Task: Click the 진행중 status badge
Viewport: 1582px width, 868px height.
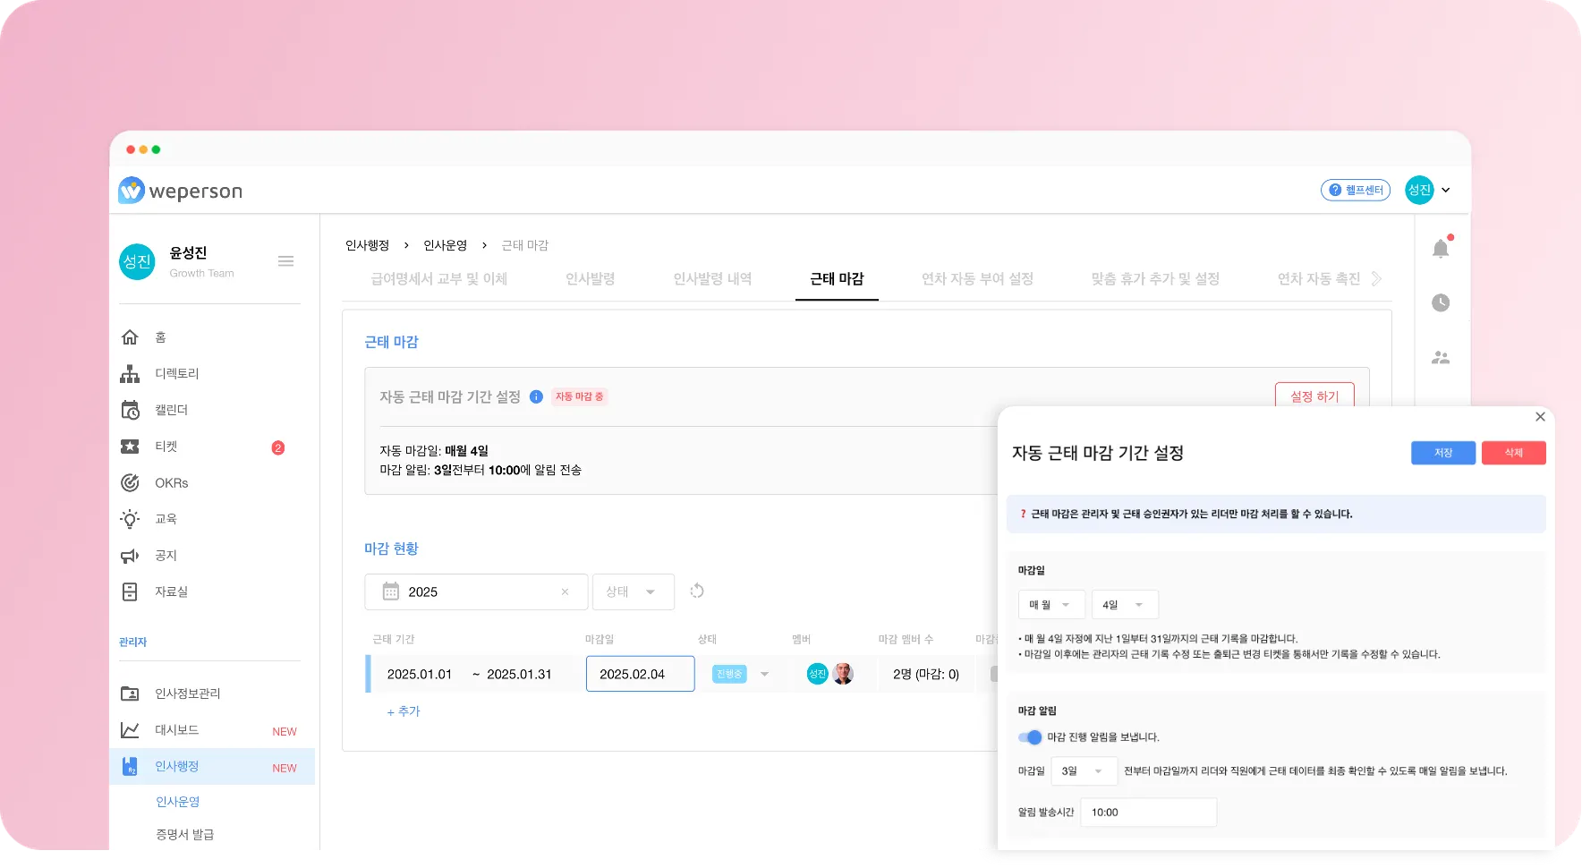Action: (x=729, y=674)
